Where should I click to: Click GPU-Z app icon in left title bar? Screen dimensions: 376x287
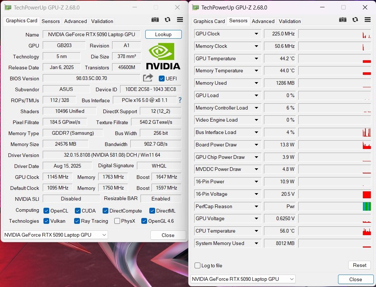pyautogui.click(x=8, y=7)
